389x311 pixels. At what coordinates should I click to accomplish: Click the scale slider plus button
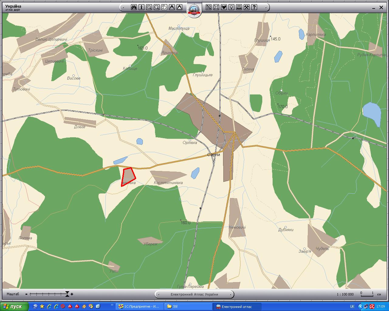coord(72,294)
